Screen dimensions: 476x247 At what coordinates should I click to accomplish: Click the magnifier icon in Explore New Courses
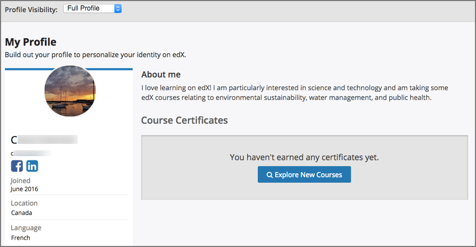point(270,175)
